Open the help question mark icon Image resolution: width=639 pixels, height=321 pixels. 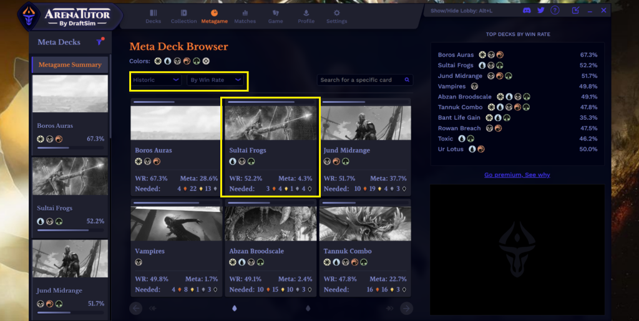point(555,11)
